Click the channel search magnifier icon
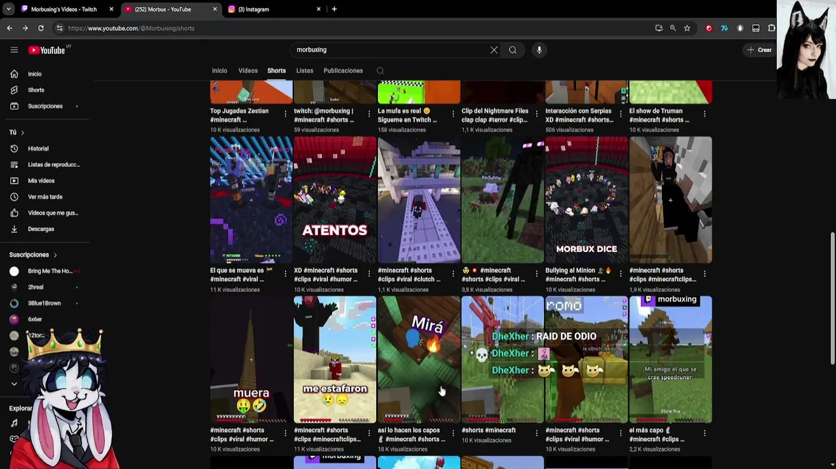Image resolution: width=836 pixels, height=469 pixels. tap(380, 70)
